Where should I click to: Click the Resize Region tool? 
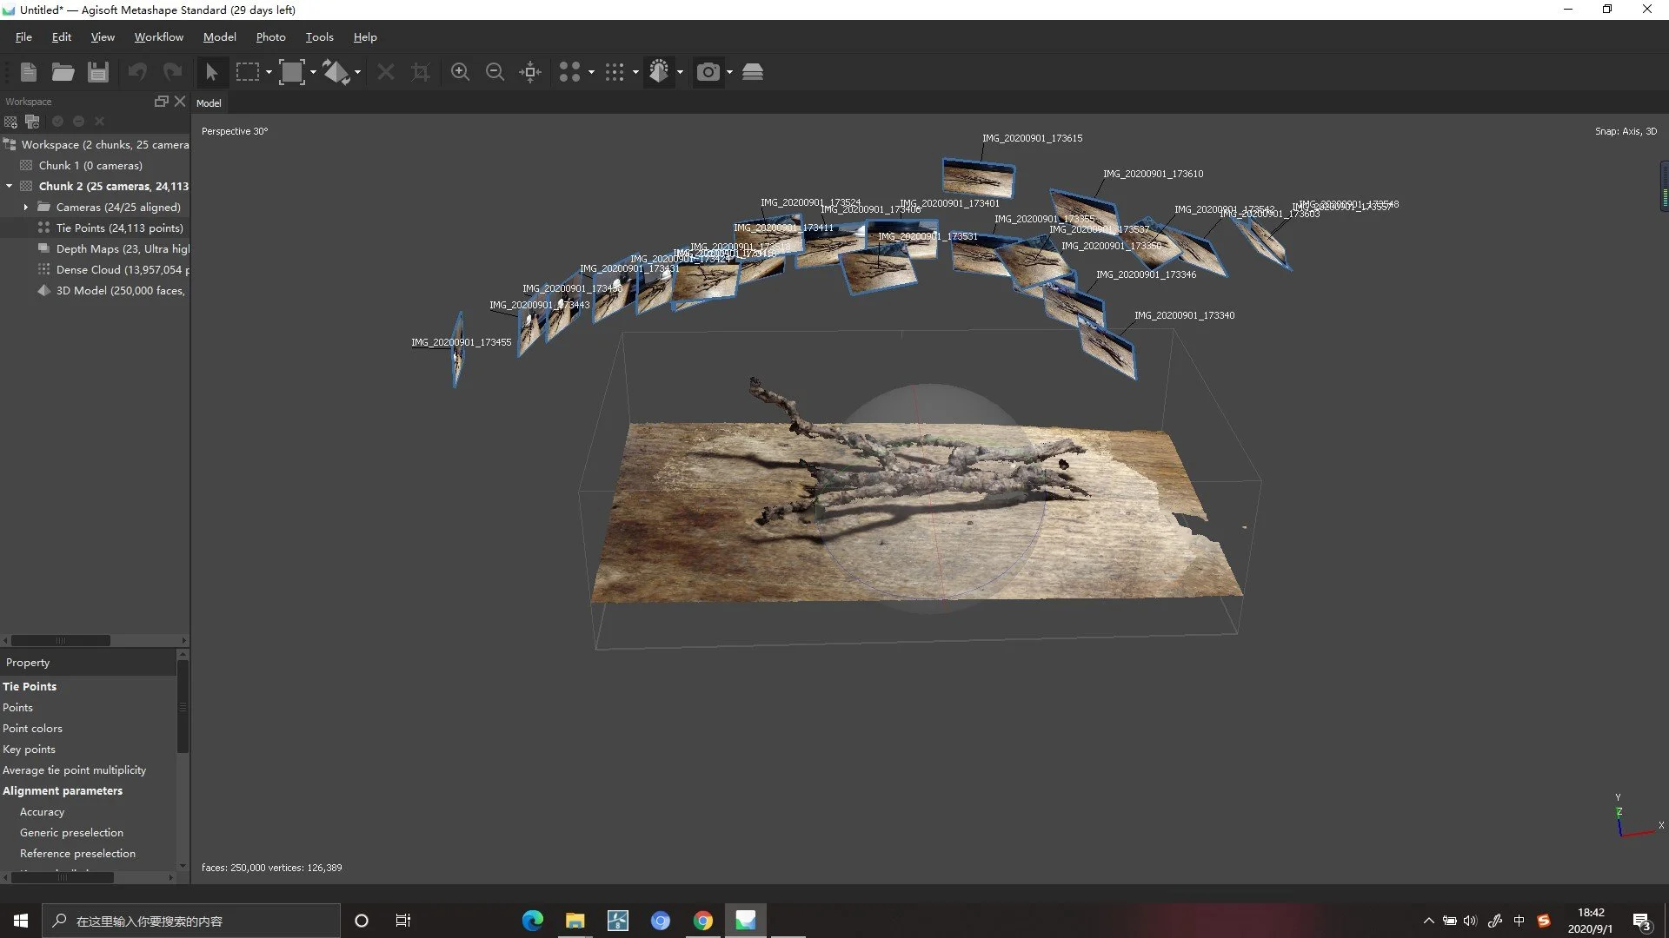[x=292, y=72]
